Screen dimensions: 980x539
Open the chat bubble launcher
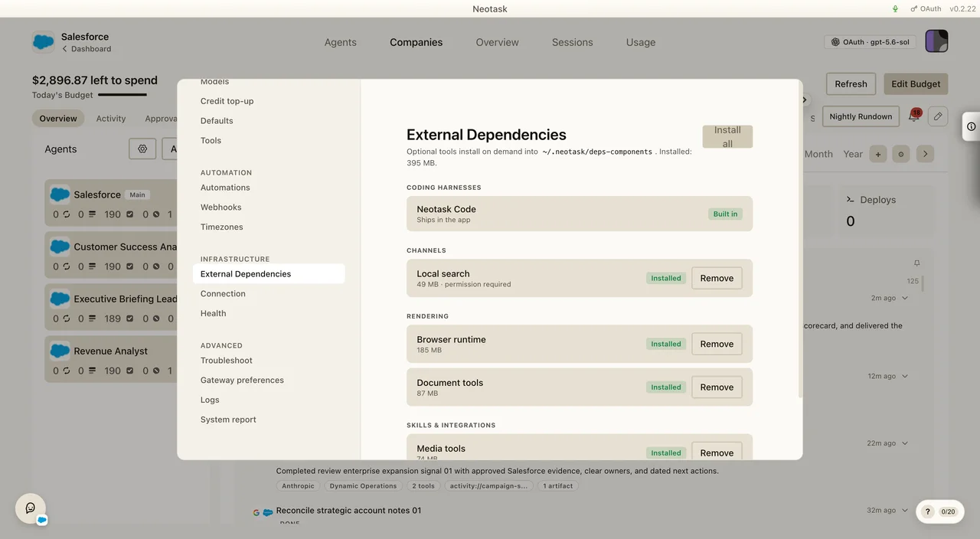[31, 508]
